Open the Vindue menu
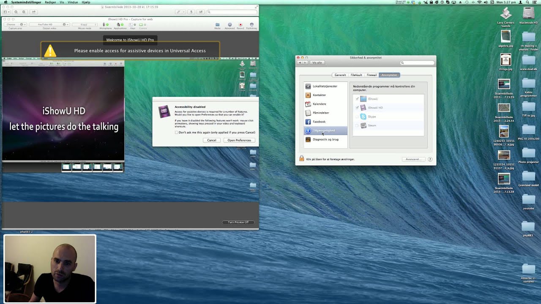Image resolution: width=541 pixels, height=304 pixels. pyautogui.click(x=73, y=2)
